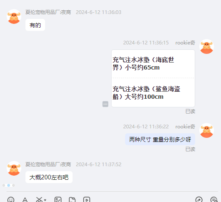Image resolution: width=221 pixels, height=202 pixels.
Task: Click rookie奇 avatar beside product card
Action: [x=207, y=46]
